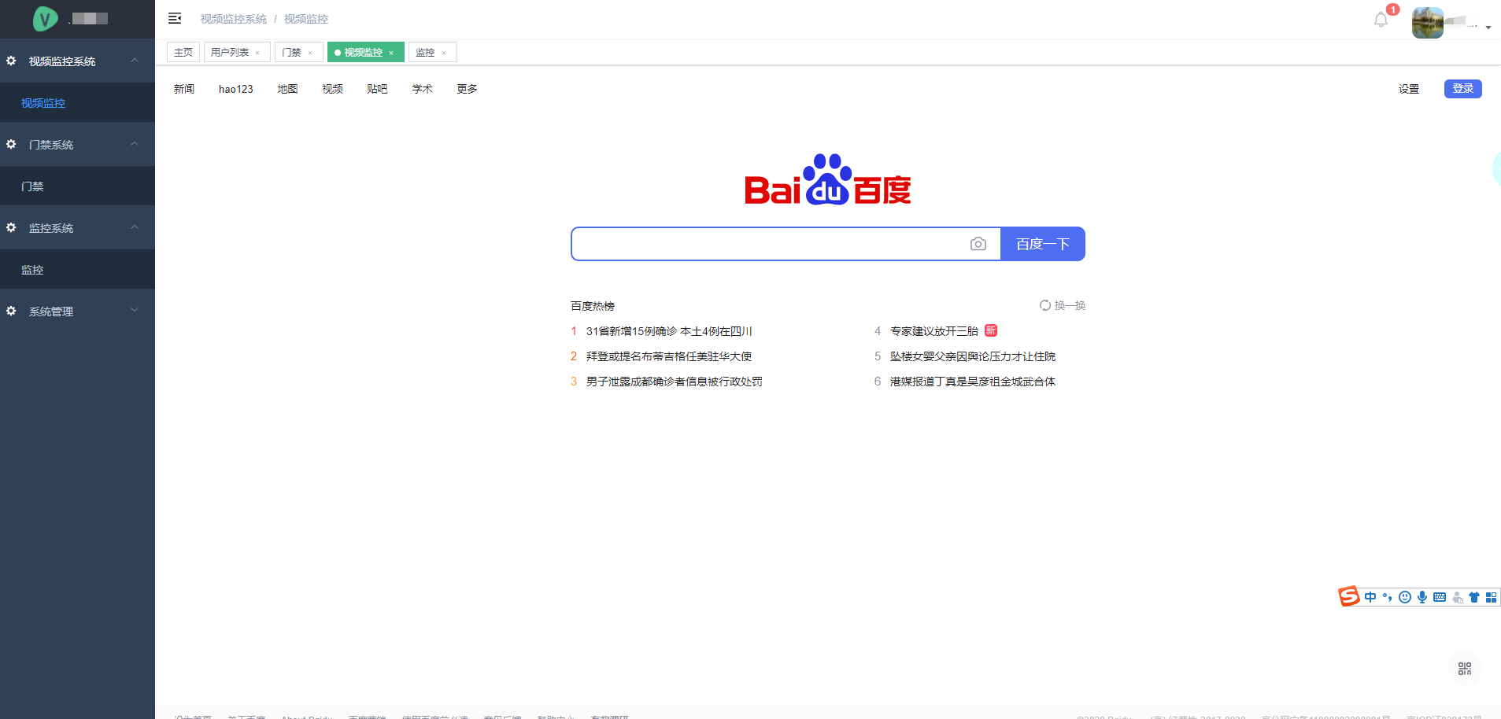Click the notification bell icon
Viewport: 1501px width, 719px height.
point(1380,19)
